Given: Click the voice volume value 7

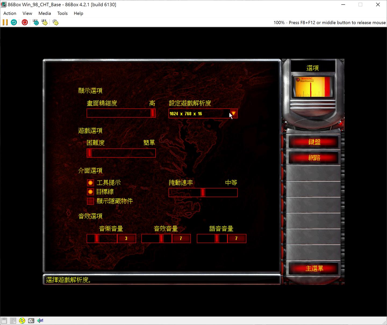Looking at the screenshot, I should pos(236,238).
